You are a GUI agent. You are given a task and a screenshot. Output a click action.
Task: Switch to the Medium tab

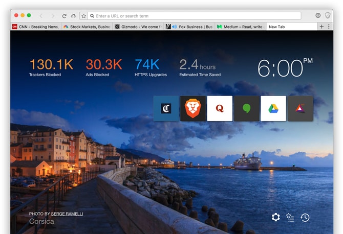point(241,27)
